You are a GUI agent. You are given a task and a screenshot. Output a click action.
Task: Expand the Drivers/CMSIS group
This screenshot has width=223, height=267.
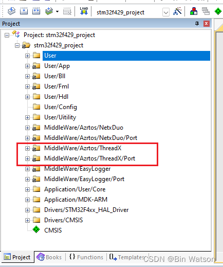(27, 220)
